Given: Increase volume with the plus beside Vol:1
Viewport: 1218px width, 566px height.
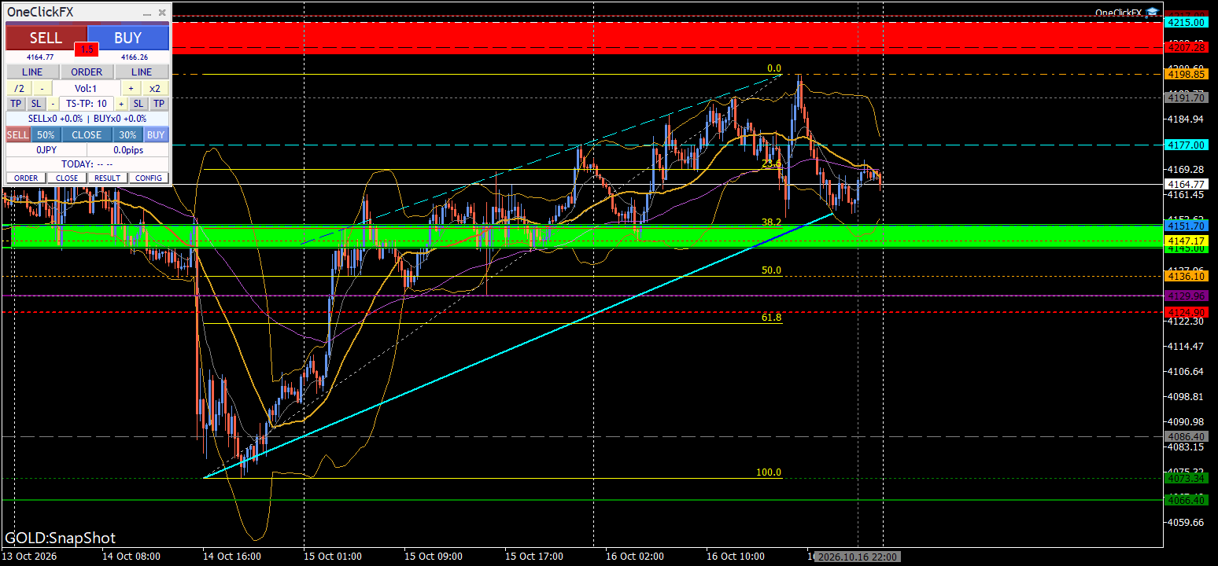Looking at the screenshot, I should point(131,88).
